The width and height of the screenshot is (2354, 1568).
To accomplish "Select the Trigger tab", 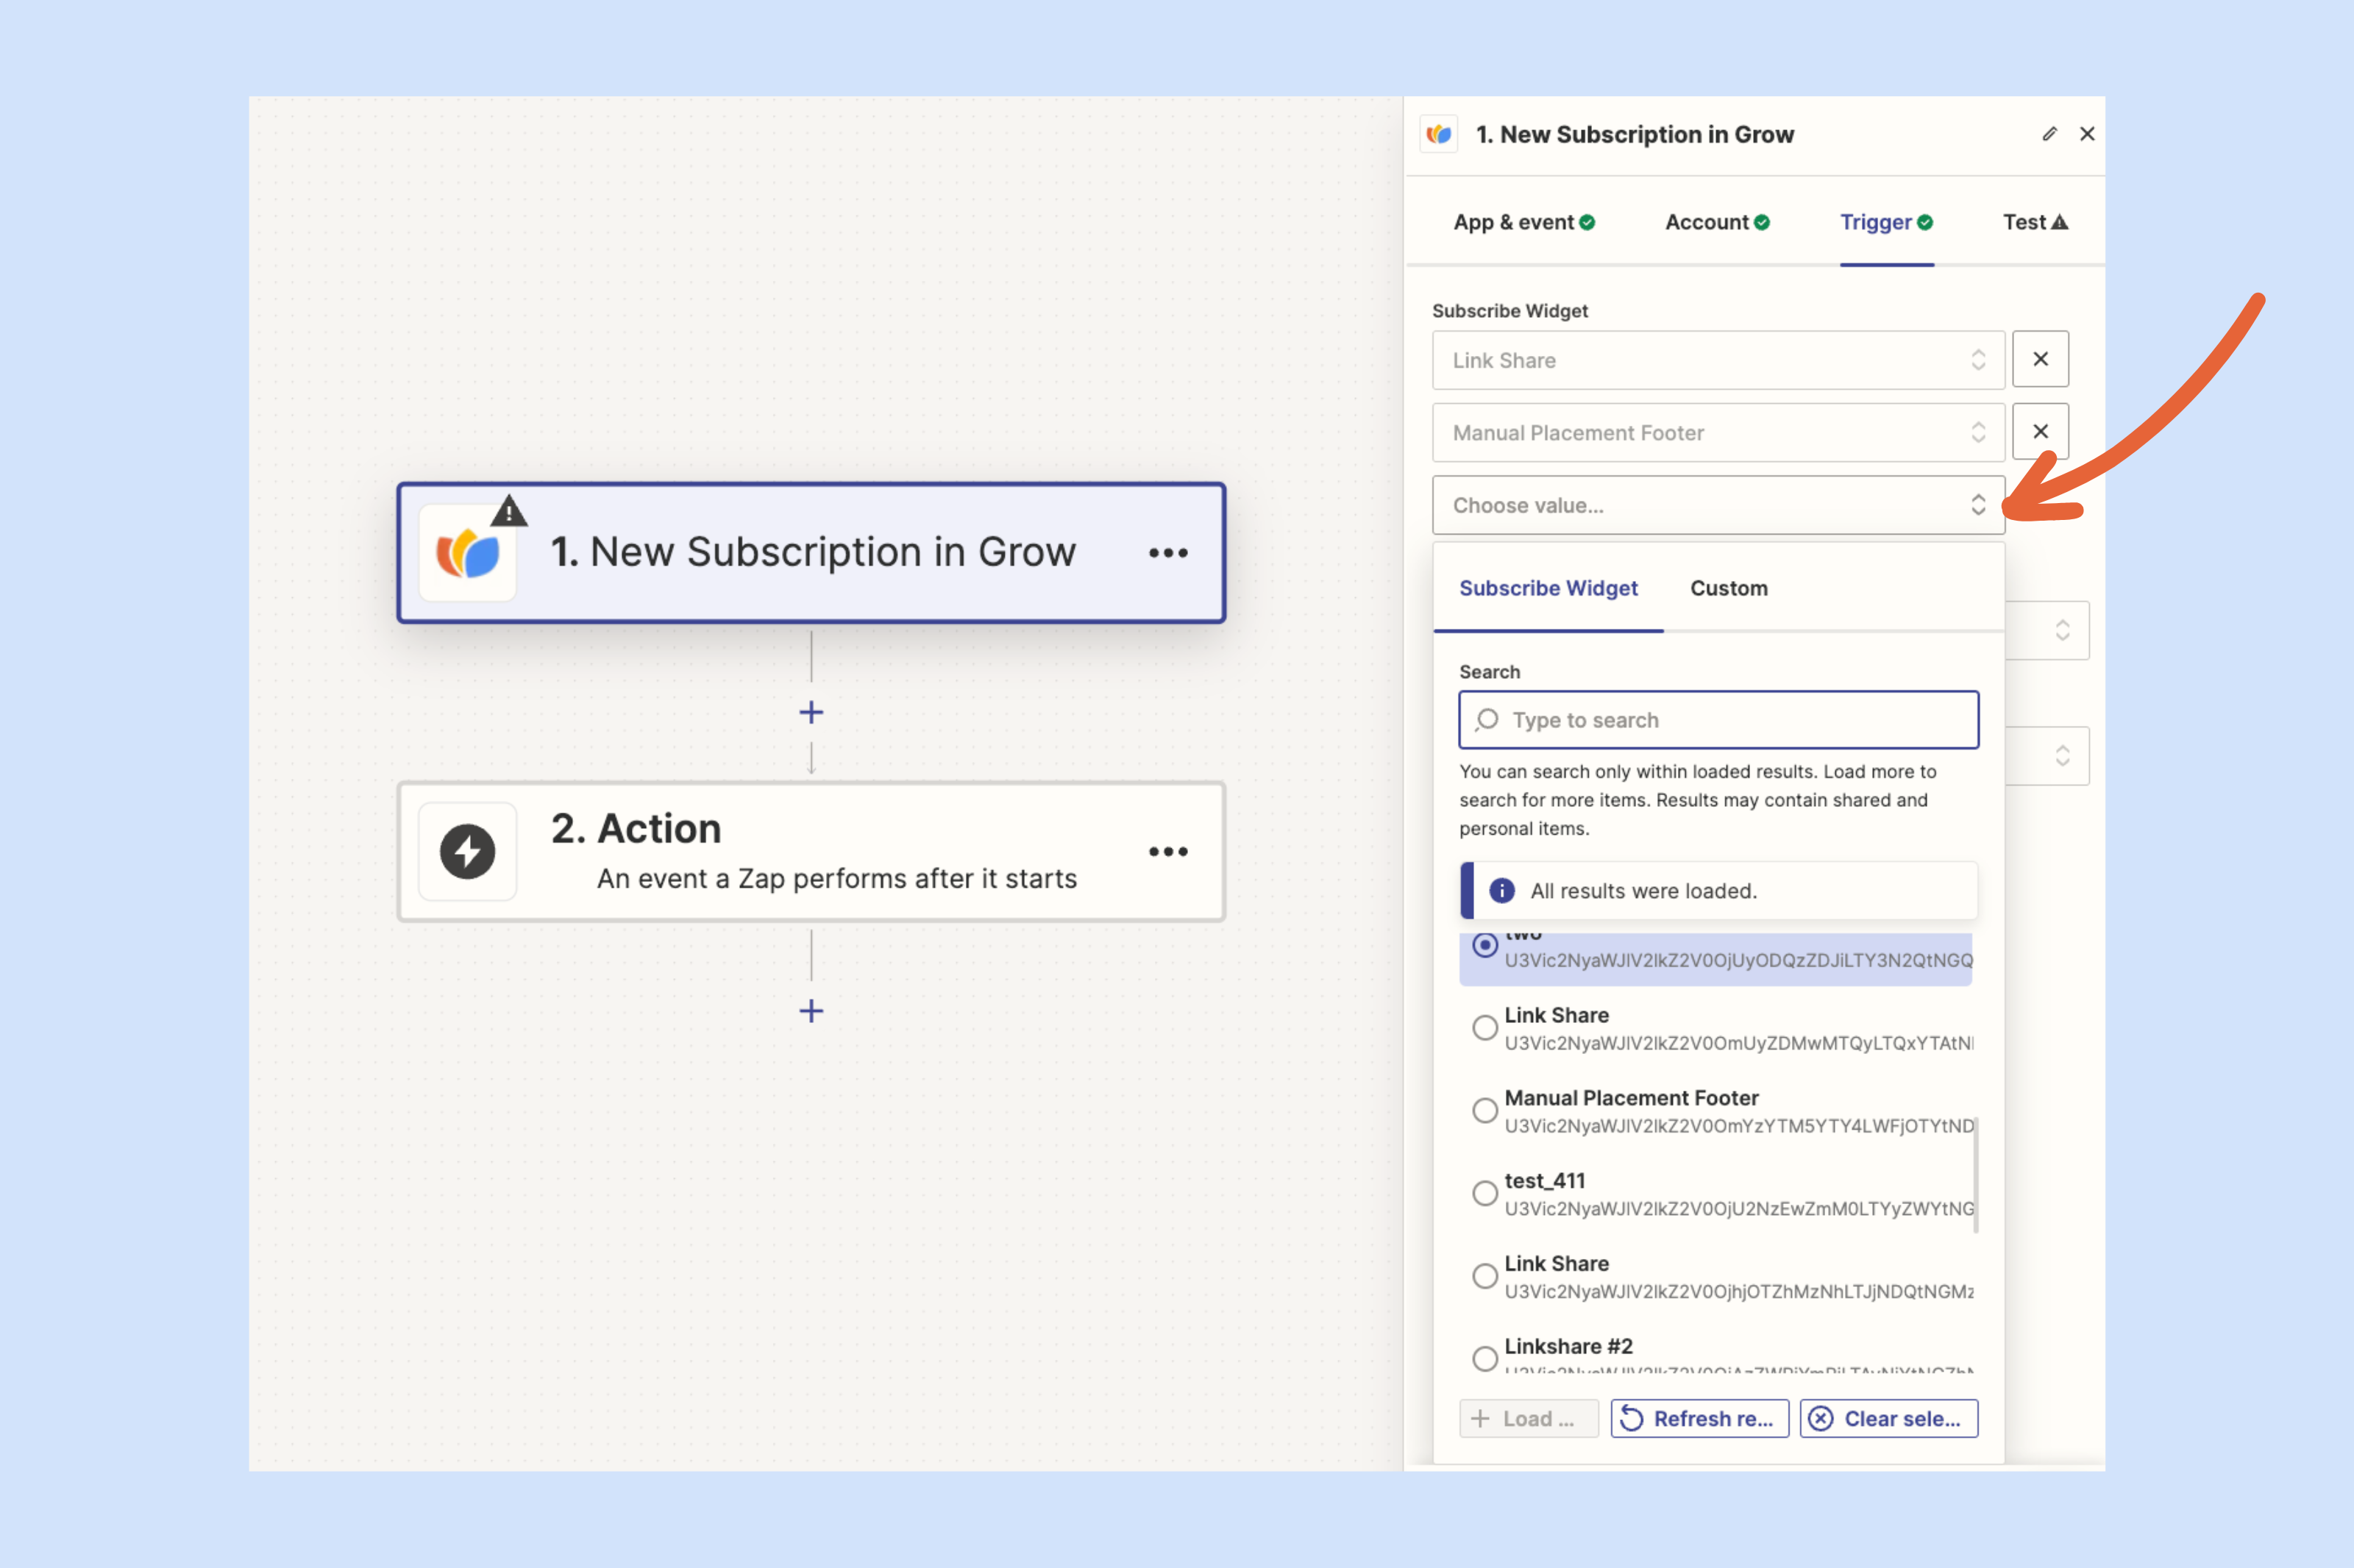I will 1886,222.
